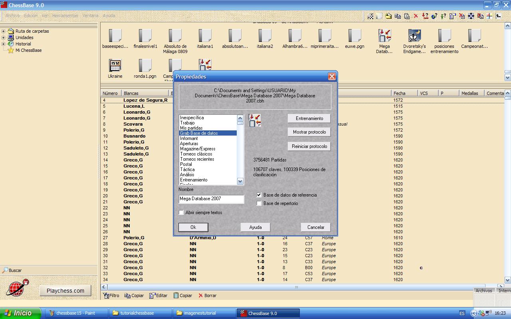Expand the Unidades tree node
Viewport: 511px width, 319px height.
[x=3, y=37]
